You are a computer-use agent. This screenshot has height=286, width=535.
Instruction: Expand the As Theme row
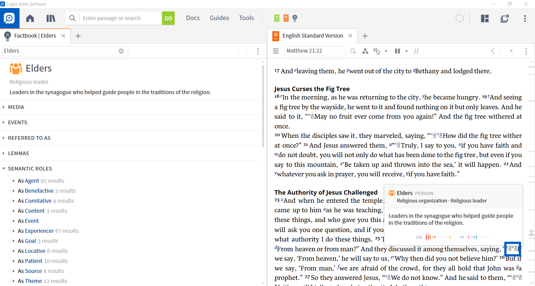tap(13, 281)
